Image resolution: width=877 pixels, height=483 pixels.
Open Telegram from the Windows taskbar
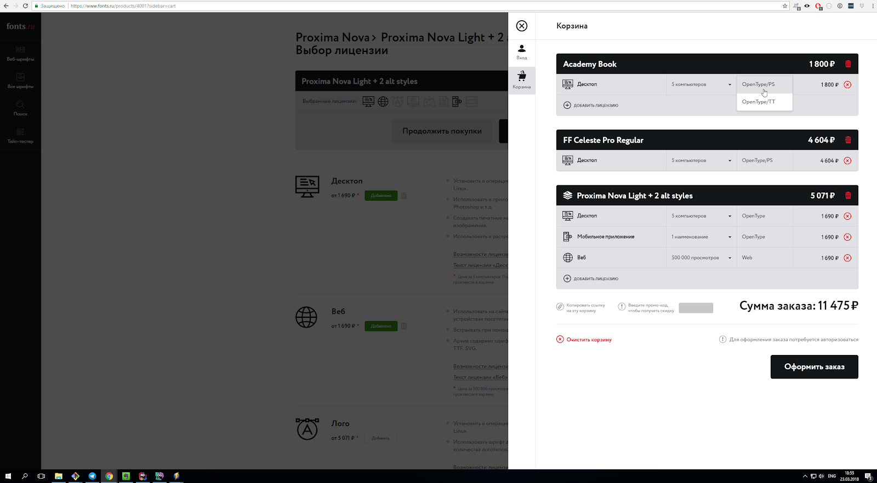click(x=92, y=476)
